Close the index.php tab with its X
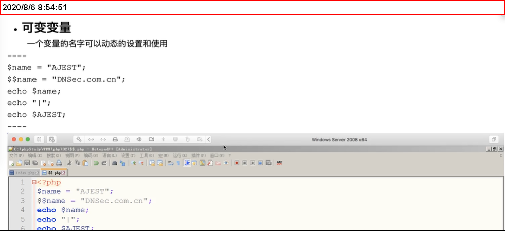 [x=37, y=173]
